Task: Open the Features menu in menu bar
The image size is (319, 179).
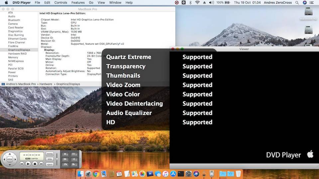Action: coord(78,3)
